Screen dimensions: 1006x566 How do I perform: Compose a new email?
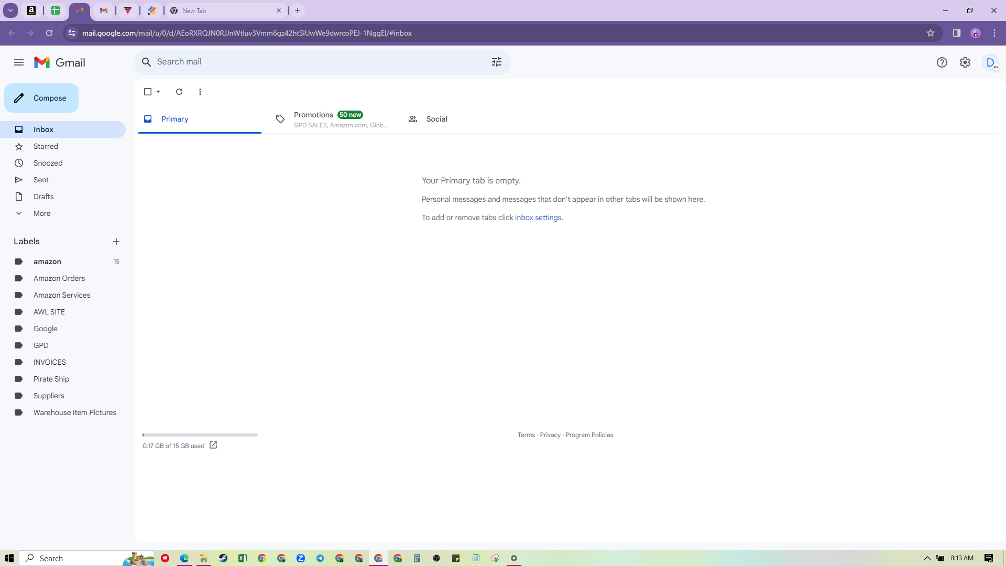[41, 98]
